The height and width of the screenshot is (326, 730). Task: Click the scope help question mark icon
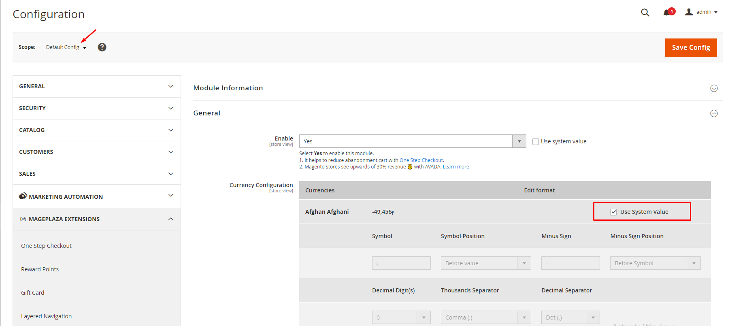[102, 47]
